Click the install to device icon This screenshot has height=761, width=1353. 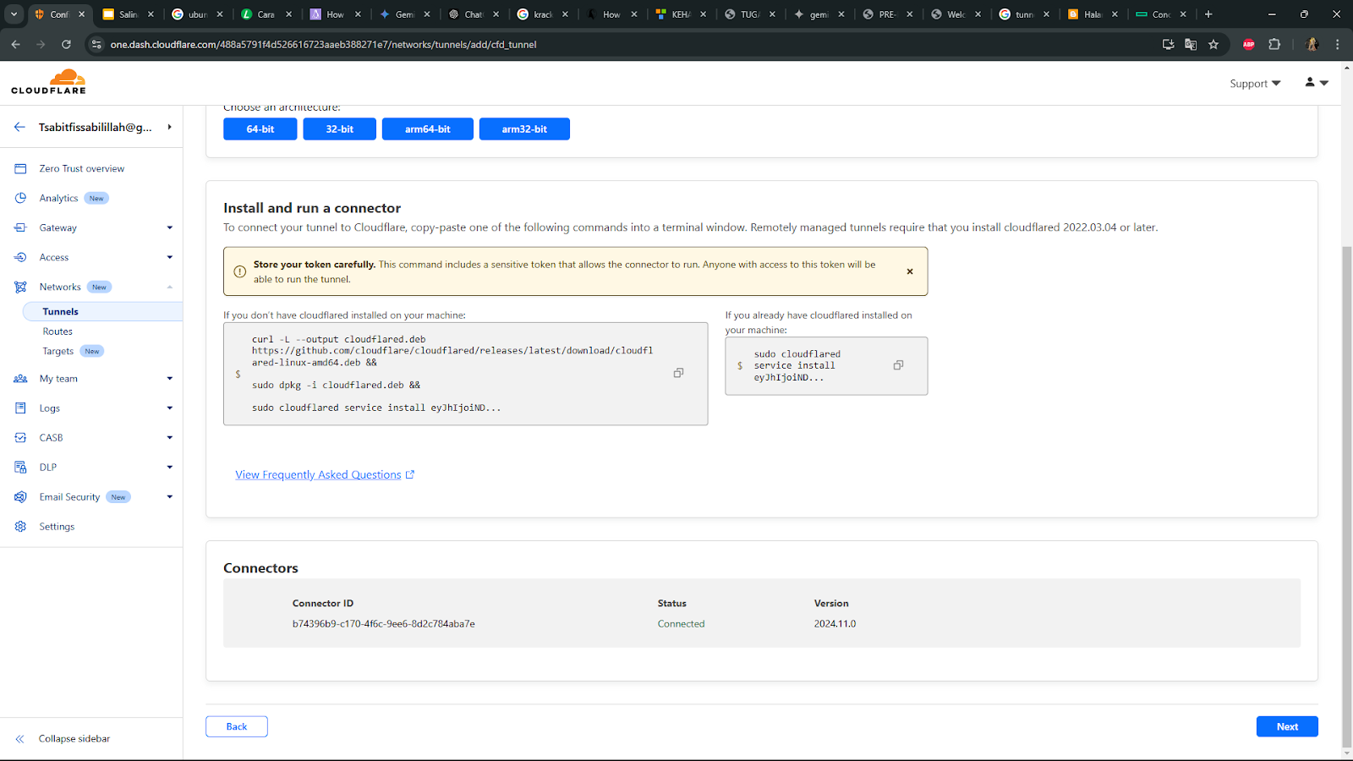pyautogui.click(x=1168, y=45)
